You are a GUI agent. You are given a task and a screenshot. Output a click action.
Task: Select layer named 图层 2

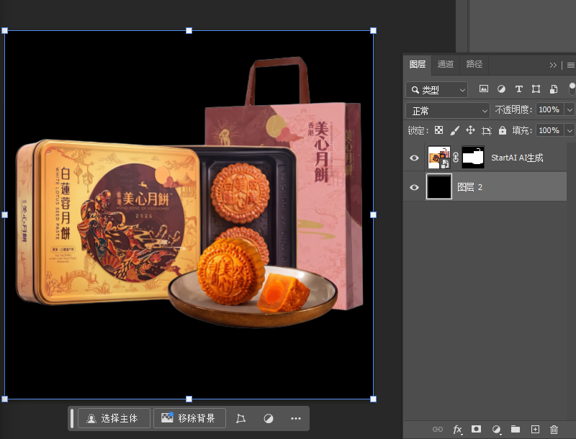click(469, 187)
